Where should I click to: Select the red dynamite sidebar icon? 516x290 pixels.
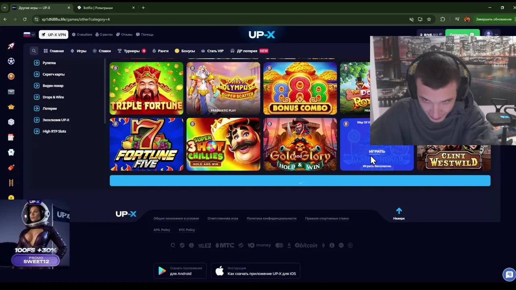(11, 168)
